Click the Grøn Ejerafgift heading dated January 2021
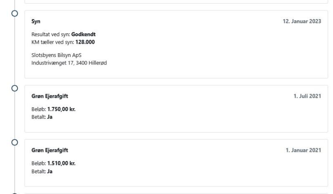This screenshot has height=194, width=333. pos(50,150)
